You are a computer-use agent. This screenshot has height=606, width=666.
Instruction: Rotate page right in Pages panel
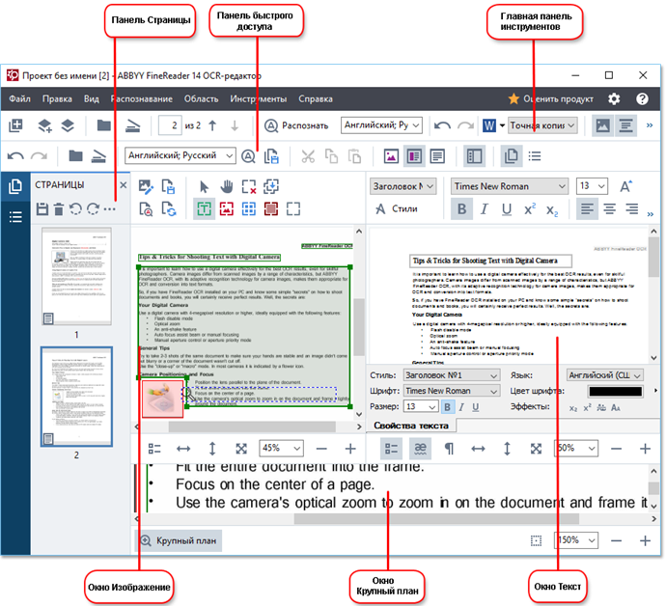point(93,209)
